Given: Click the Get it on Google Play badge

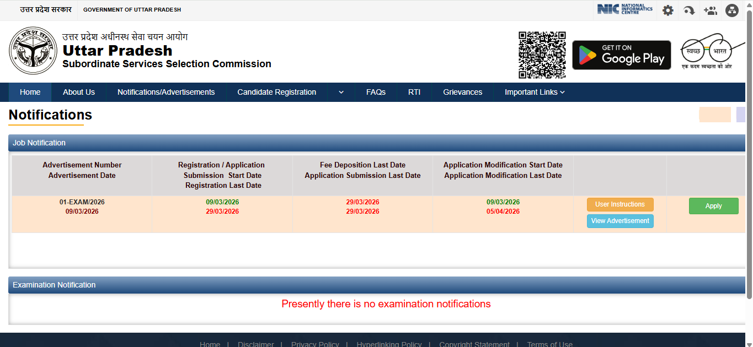Looking at the screenshot, I should tap(621, 55).
